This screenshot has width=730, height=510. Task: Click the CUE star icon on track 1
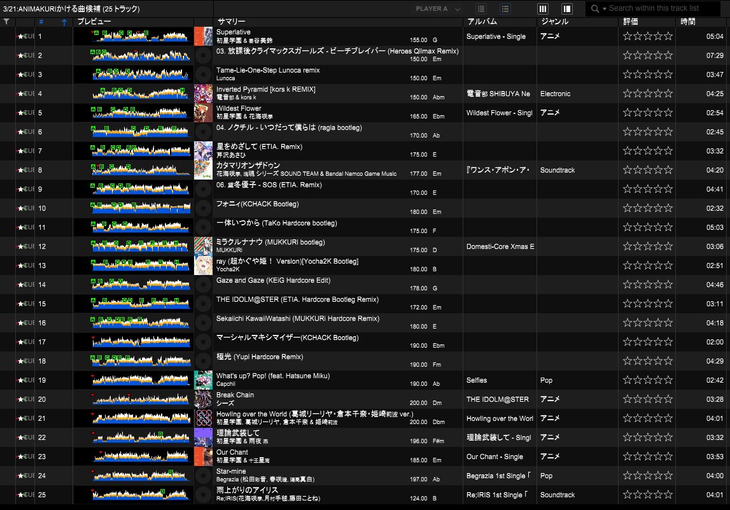click(x=20, y=36)
